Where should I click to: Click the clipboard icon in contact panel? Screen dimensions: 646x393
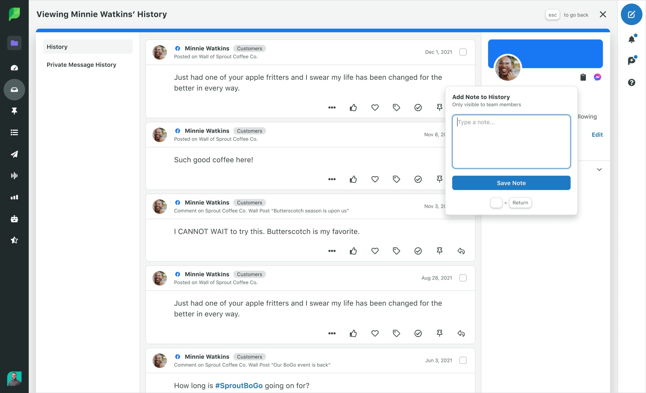tap(583, 77)
